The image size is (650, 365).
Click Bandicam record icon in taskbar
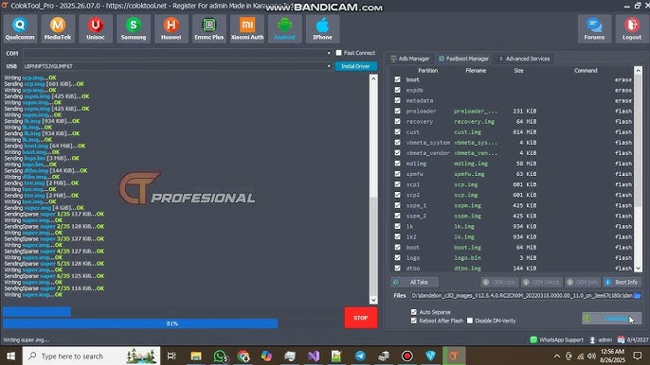click(407, 356)
